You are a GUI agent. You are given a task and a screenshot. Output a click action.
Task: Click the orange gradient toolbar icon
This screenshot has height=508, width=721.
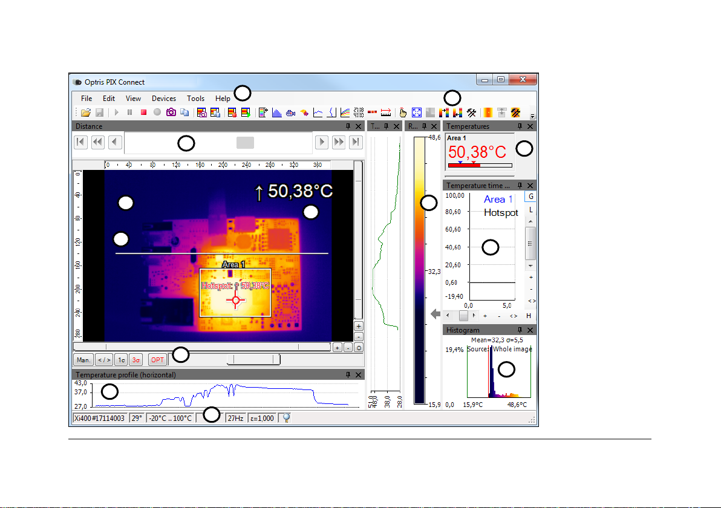click(488, 112)
